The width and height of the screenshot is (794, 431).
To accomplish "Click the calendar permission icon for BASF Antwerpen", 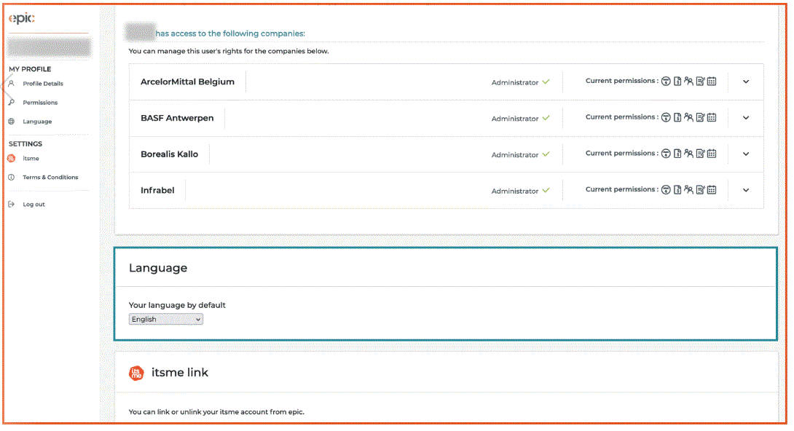I will pyautogui.click(x=712, y=117).
